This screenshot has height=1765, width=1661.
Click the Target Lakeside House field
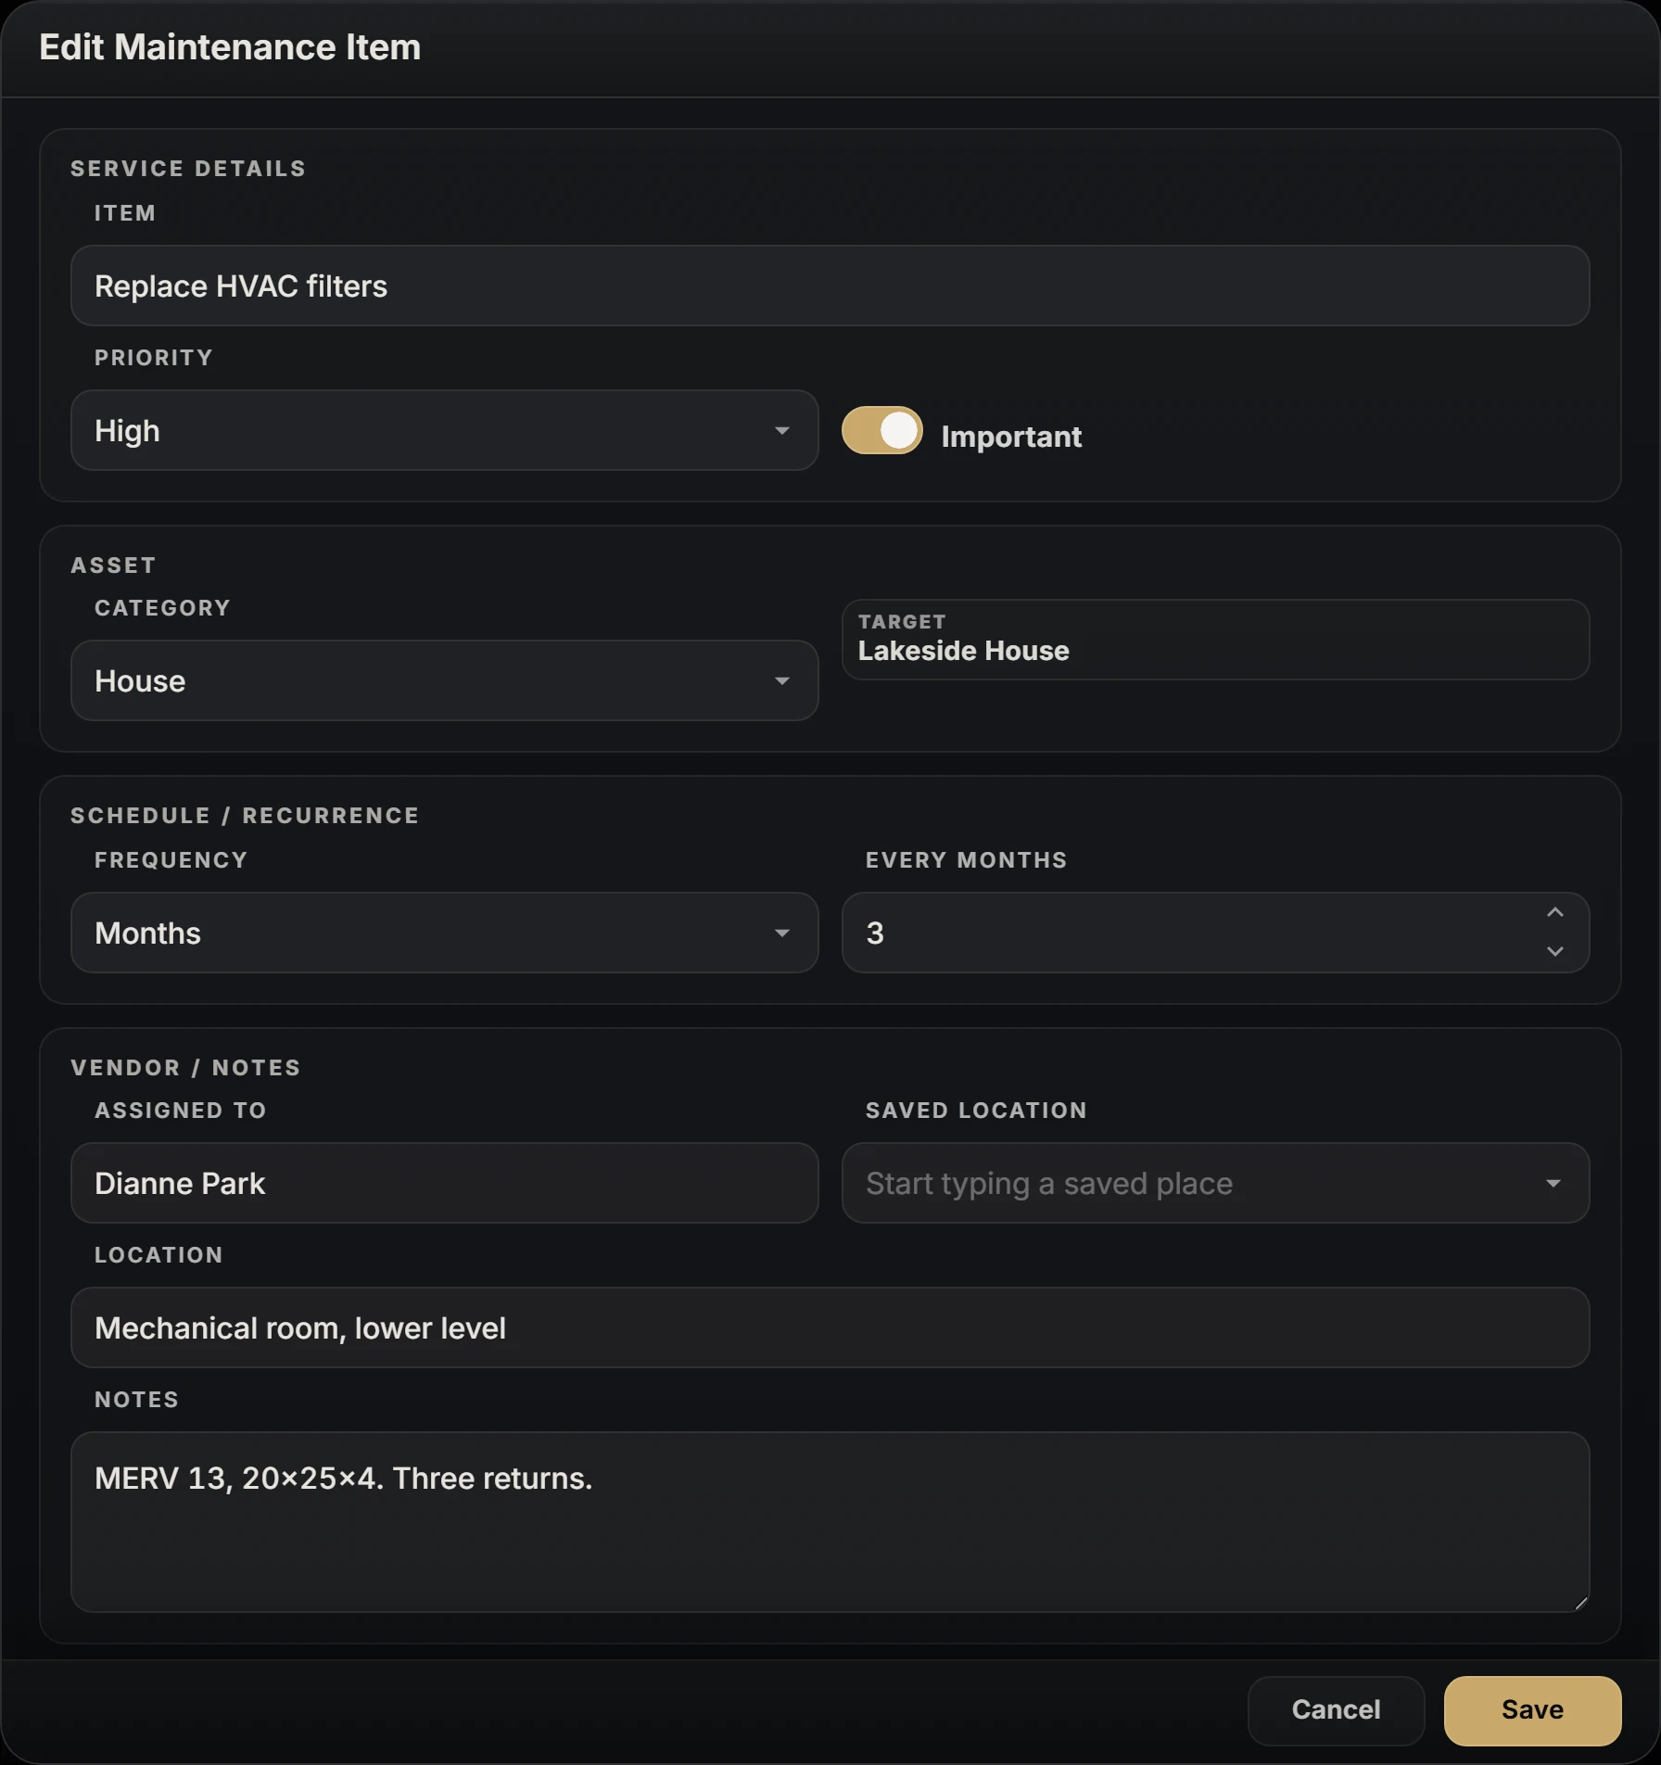pyautogui.click(x=1215, y=640)
